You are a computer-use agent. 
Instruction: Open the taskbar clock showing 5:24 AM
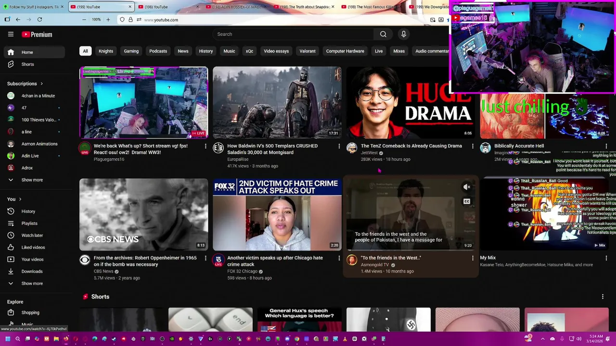click(595, 339)
